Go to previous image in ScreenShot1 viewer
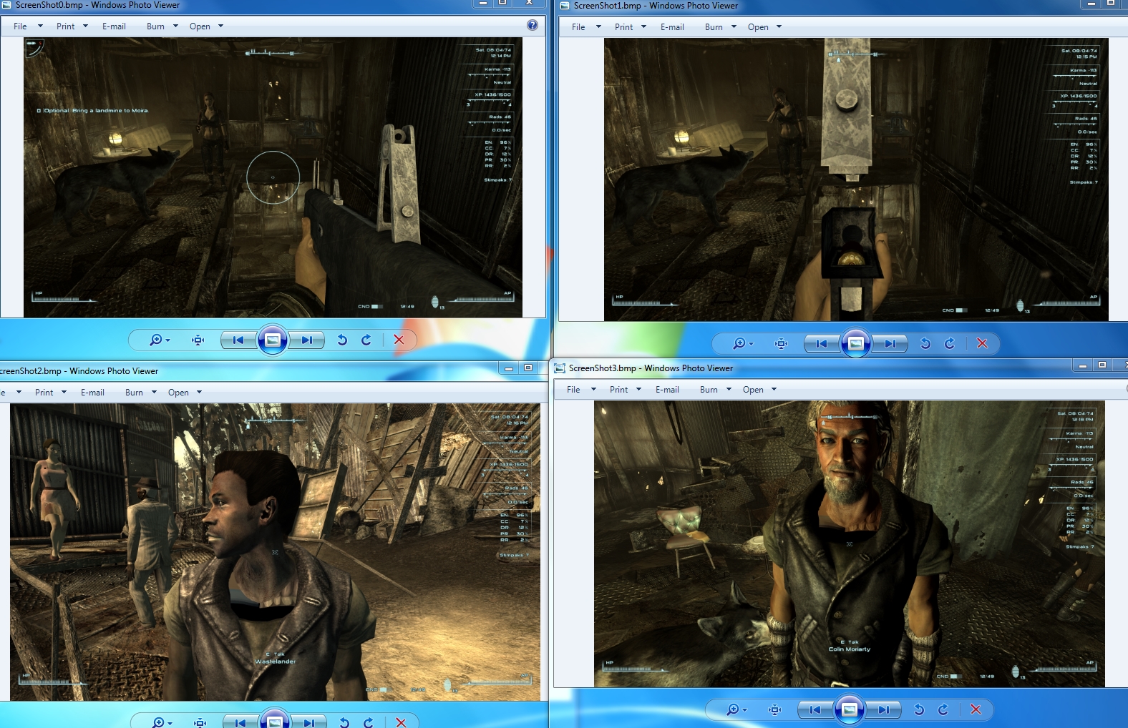The height and width of the screenshot is (728, 1128). pyautogui.click(x=822, y=343)
